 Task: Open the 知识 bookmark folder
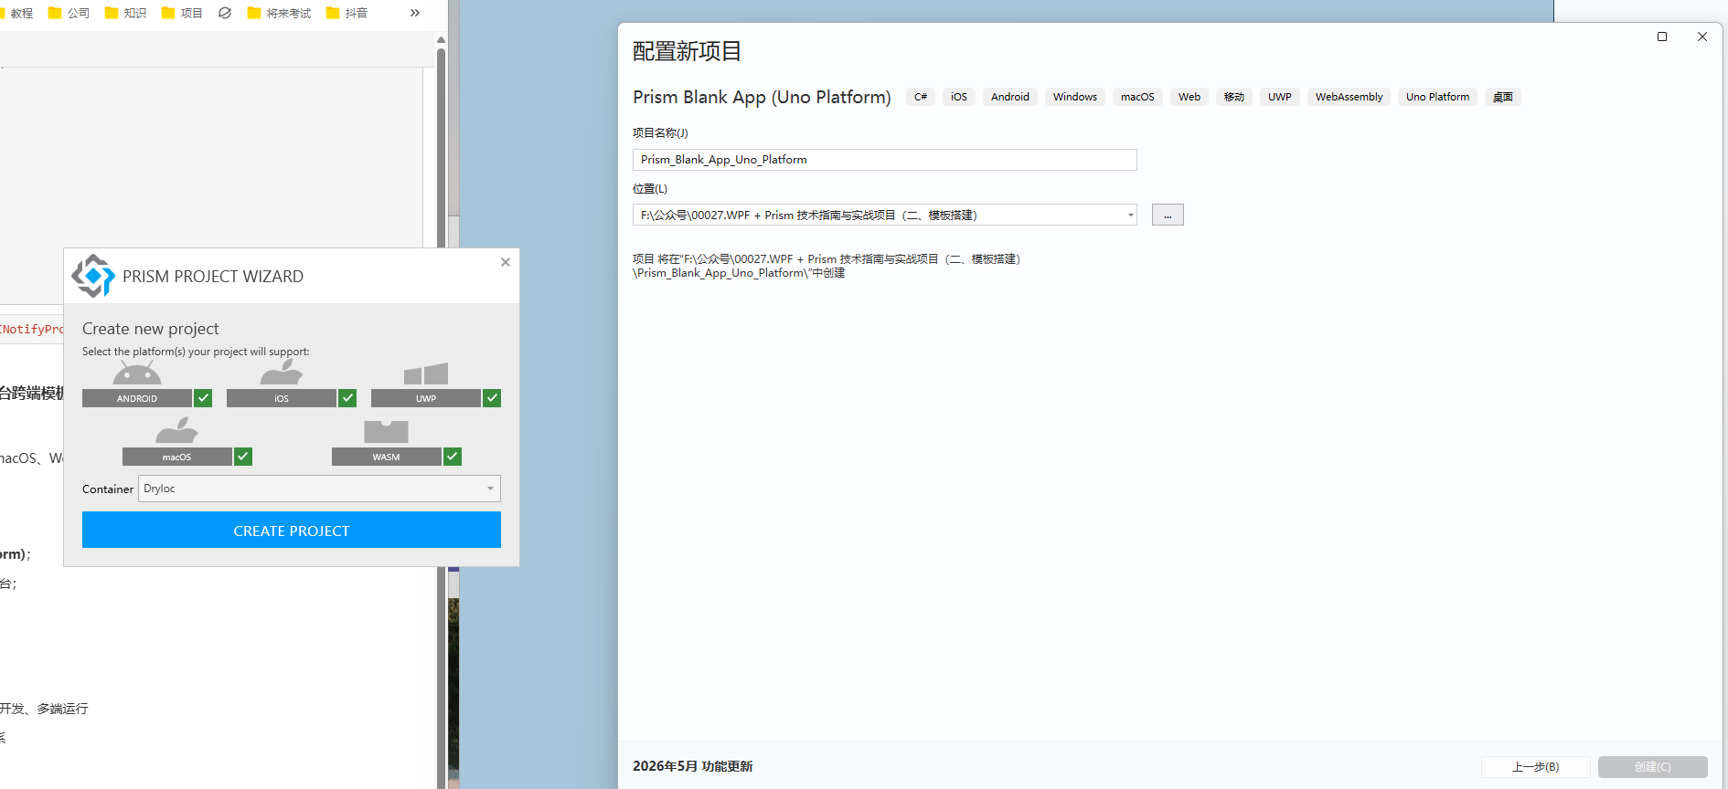(x=126, y=13)
